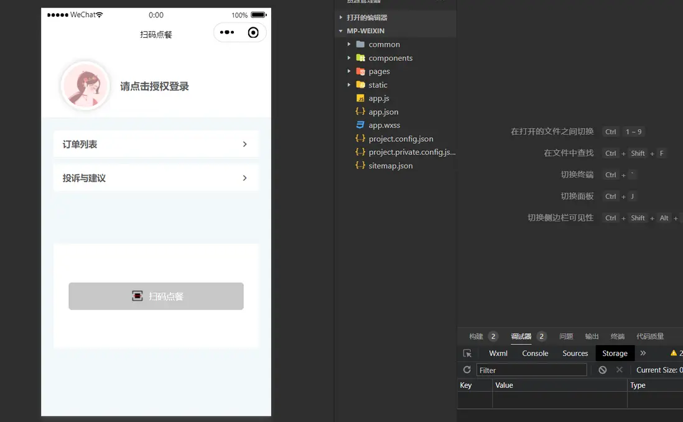Click the clear-all storage circle-slash icon

click(x=602, y=370)
